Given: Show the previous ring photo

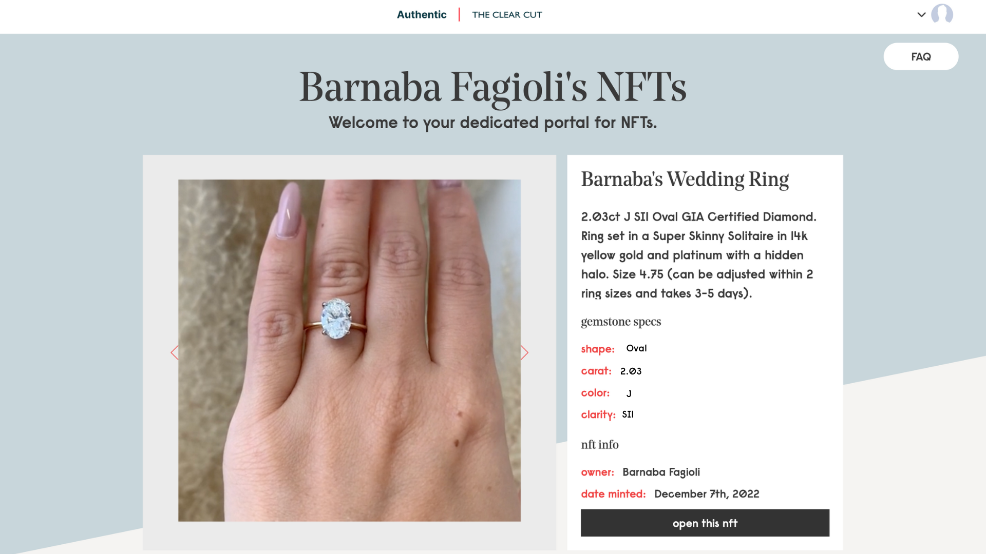Looking at the screenshot, I should [175, 352].
